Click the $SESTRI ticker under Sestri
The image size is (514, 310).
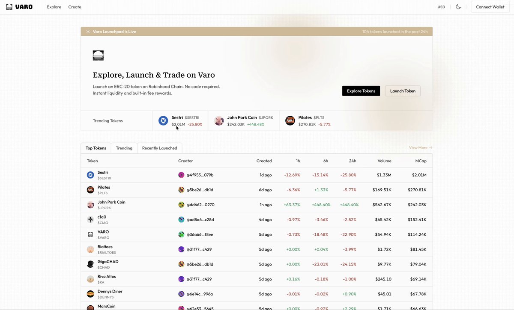105,178
